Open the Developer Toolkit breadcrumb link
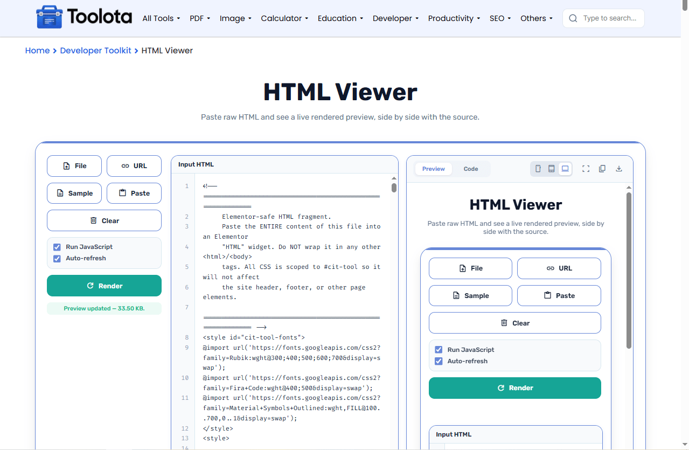Viewport: 689px width, 450px height. click(x=96, y=51)
